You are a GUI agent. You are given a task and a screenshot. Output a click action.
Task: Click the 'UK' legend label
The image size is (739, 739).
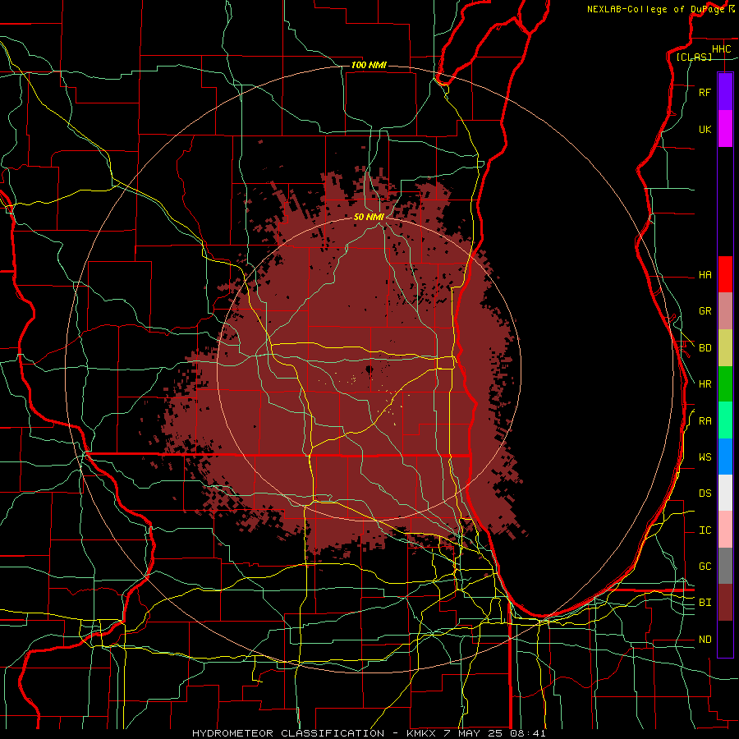[x=705, y=130]
